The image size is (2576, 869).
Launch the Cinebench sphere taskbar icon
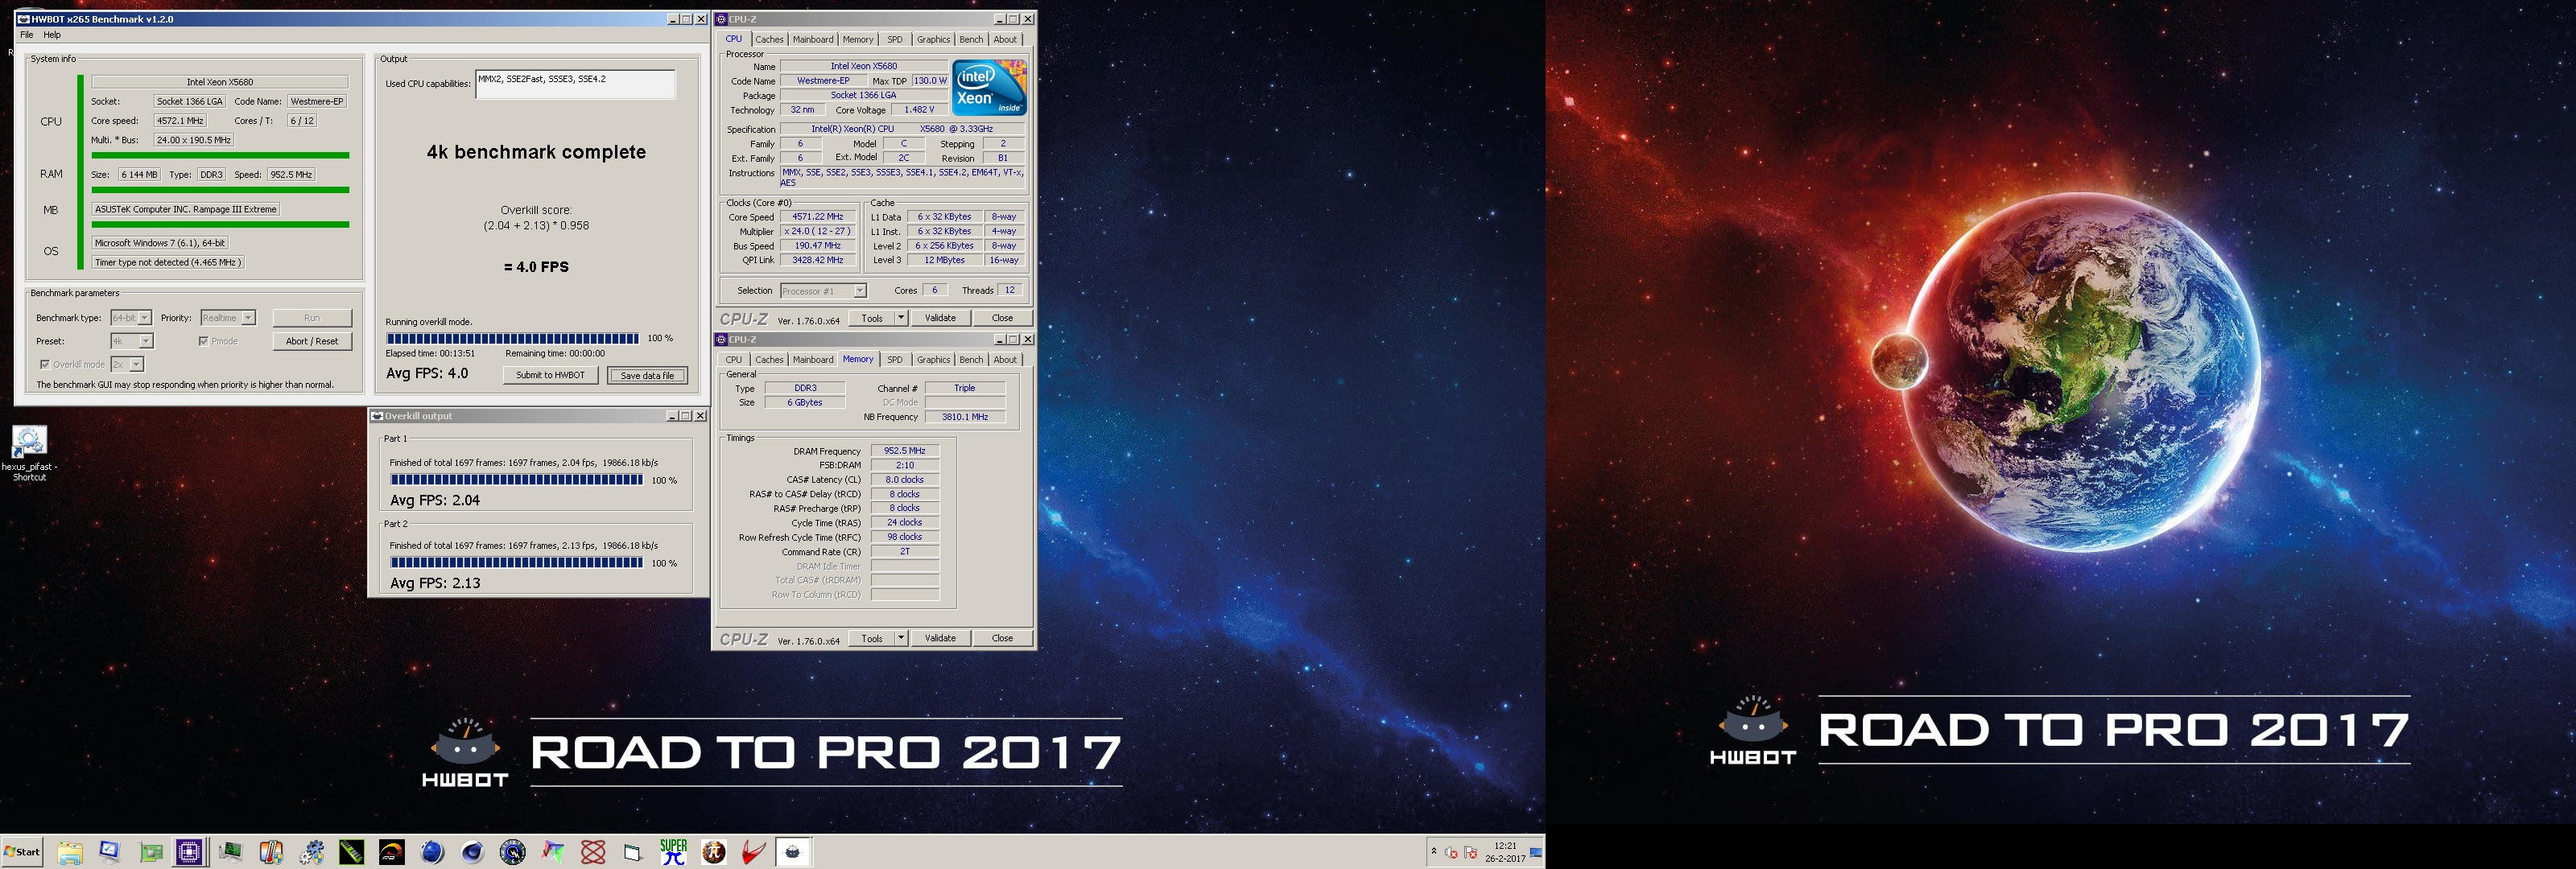coord(472,852)
